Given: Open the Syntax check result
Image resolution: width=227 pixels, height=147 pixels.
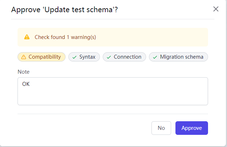Looking at the screenshot, I should coord(84,57).
